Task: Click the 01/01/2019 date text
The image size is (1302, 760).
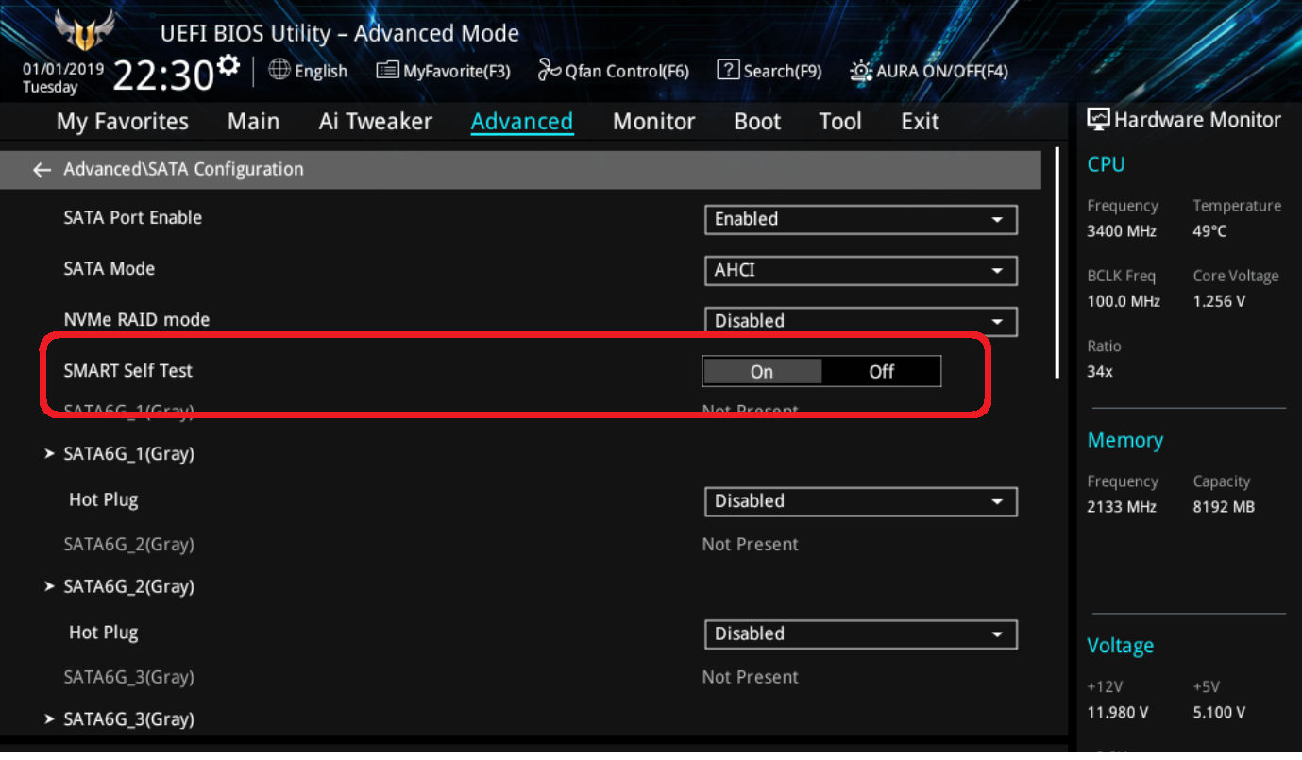Action: click(61, 69)
